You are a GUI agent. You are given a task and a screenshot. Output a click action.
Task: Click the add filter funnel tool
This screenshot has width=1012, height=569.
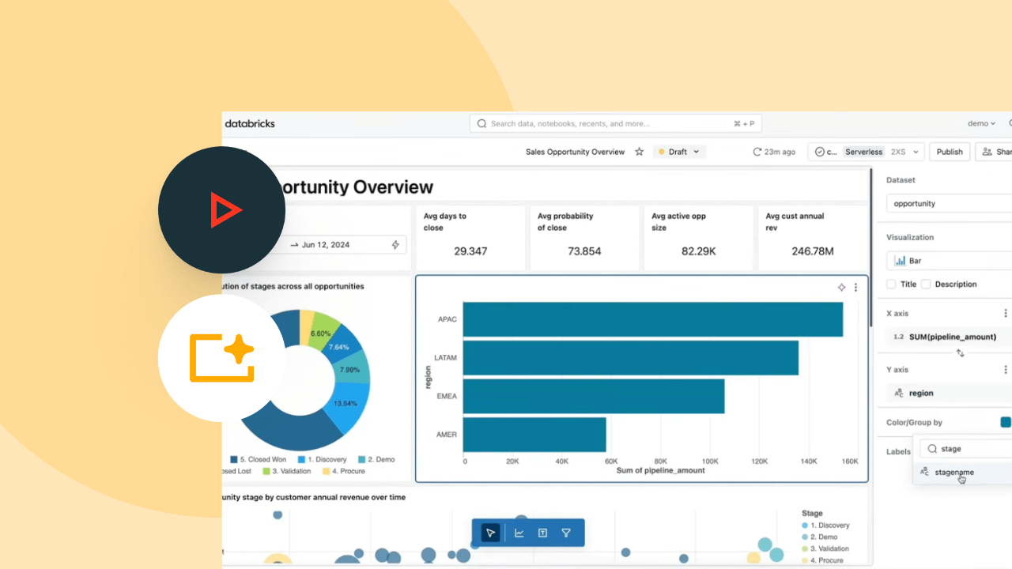click(566, 533)
